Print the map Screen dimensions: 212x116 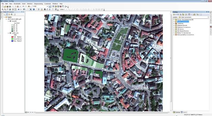[x=10, y=7]
